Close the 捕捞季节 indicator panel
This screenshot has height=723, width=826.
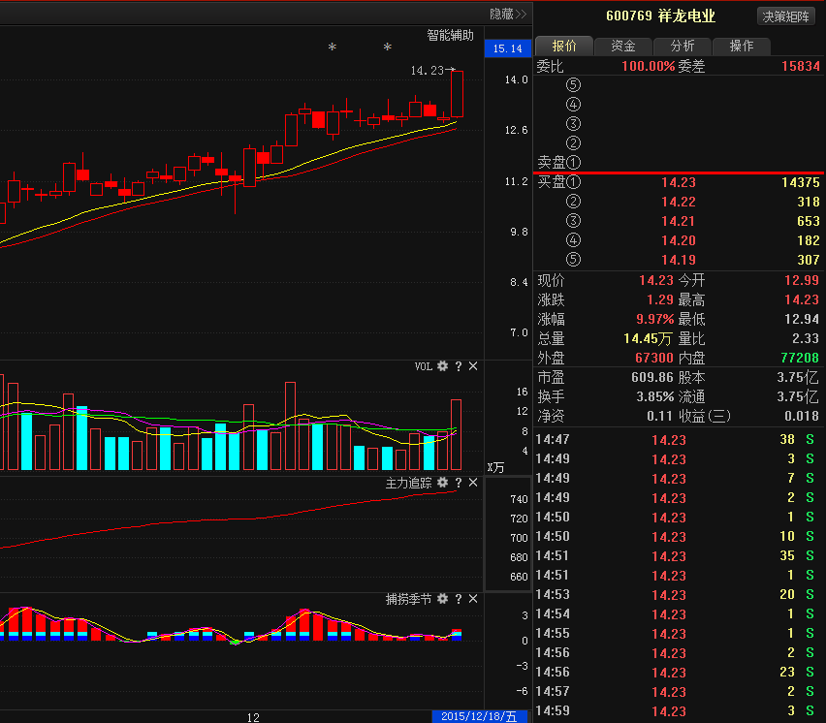click(x=473, y=600)
